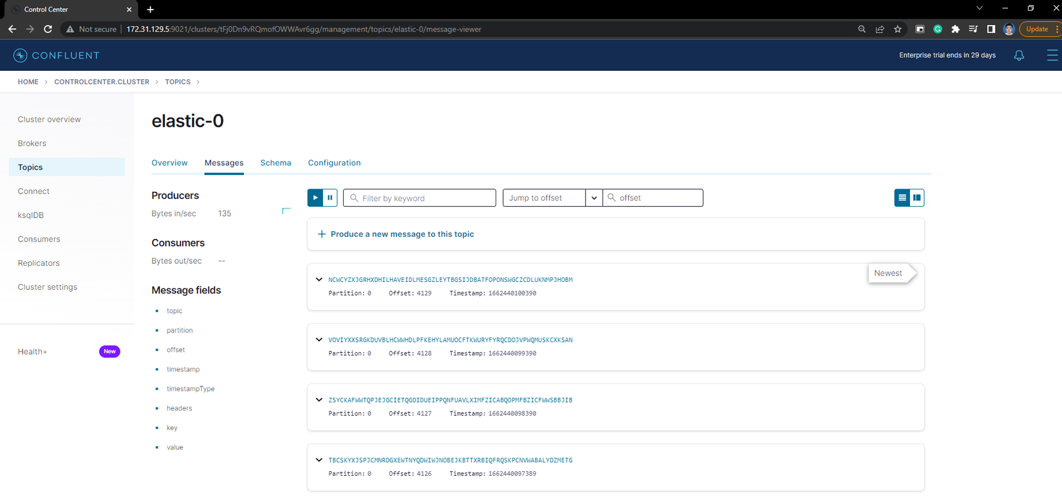
Task: Click the Confluent logo icon
Action: click(x=21, y=55)
